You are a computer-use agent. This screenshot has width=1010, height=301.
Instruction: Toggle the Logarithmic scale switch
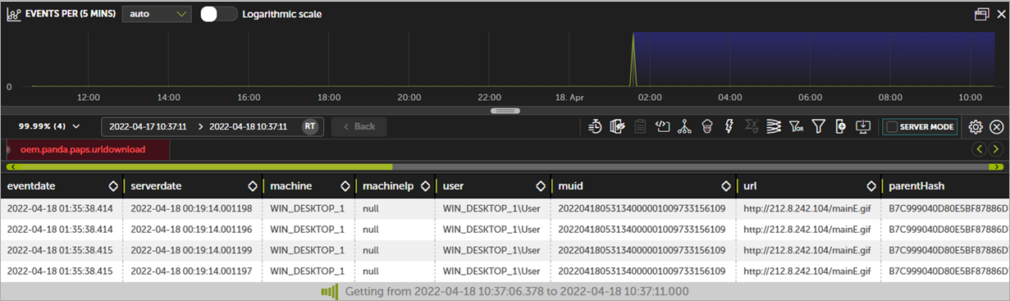218,14
